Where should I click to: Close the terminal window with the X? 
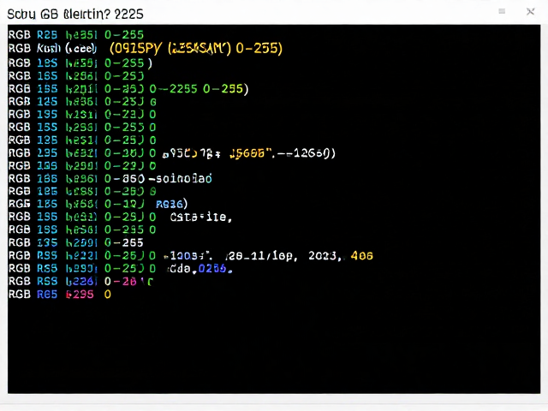pyautogui.click(x=530, y=12)
